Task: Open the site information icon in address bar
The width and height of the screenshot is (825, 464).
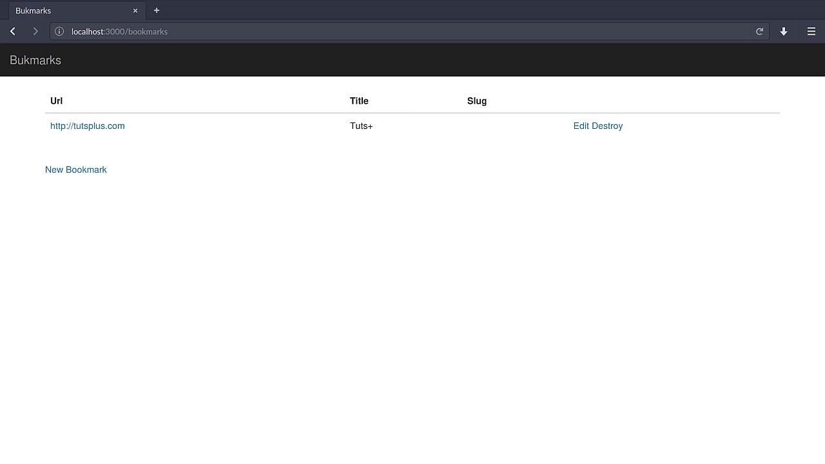Action: [59, 31]
